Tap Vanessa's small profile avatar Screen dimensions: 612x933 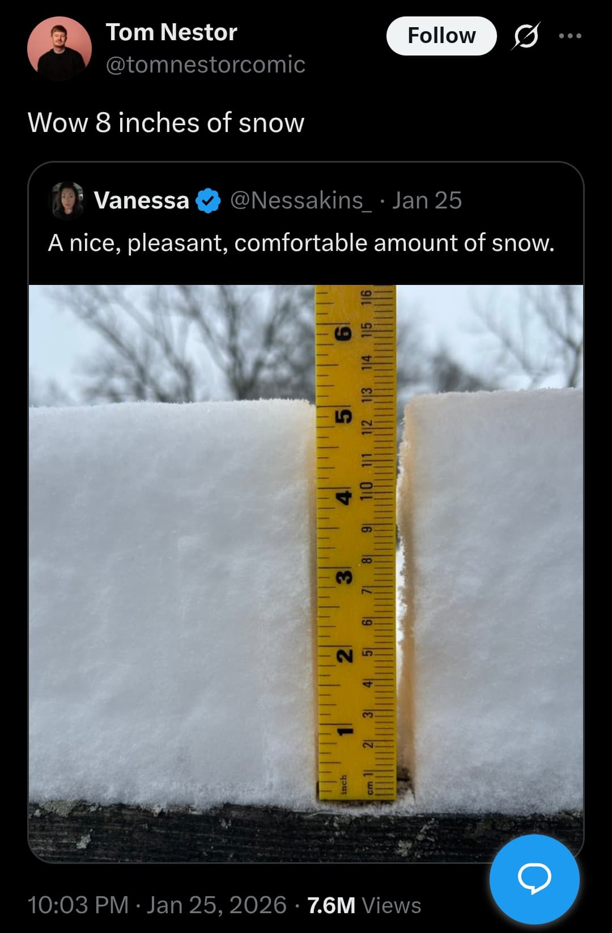pyautogui.click(x=67, y=201)
